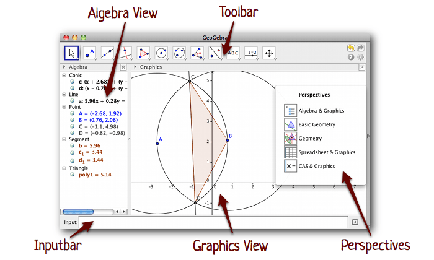The height and width of the screenshot is (260, 434).
Task: Toggle visibility of line a
Action: pos(73,101)
